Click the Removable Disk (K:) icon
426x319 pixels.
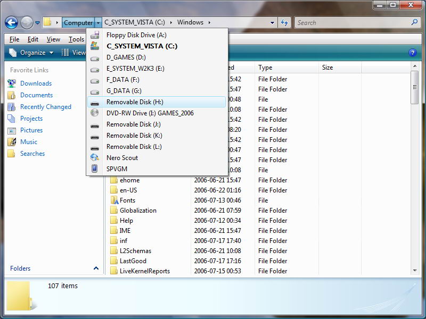pos(95,137)
